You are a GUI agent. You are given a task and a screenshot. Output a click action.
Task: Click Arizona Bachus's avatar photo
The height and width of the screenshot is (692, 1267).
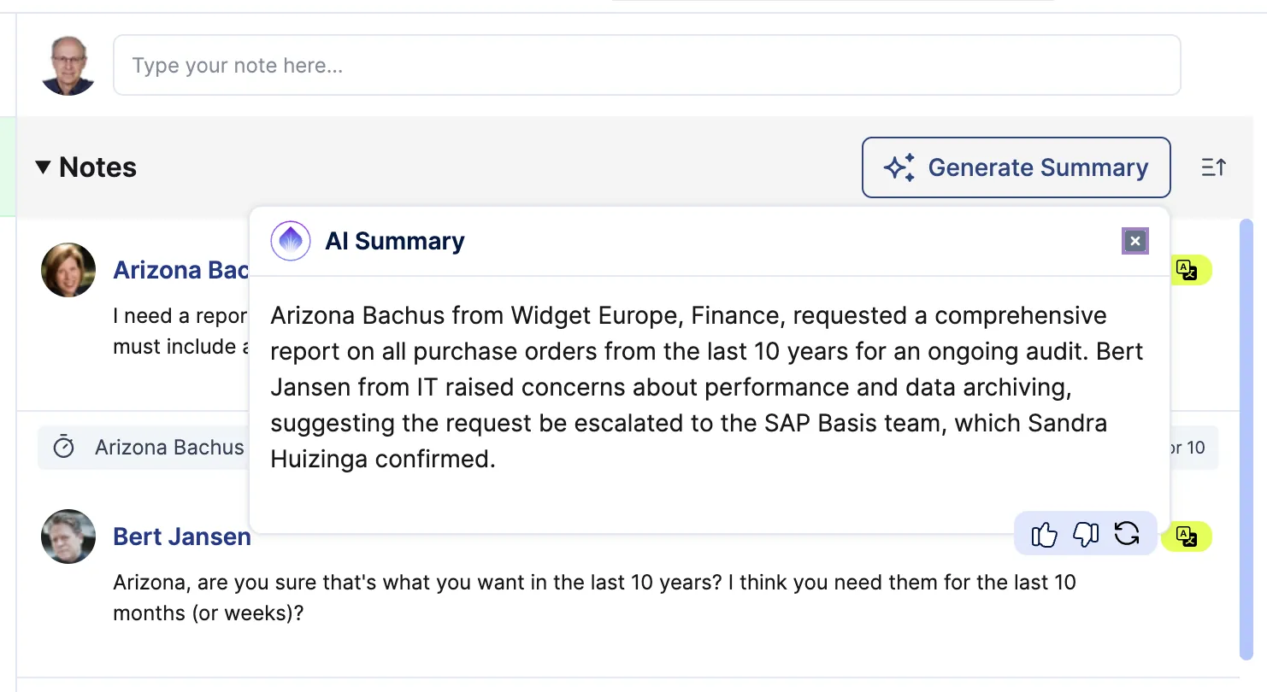click(x=68, y=270)
